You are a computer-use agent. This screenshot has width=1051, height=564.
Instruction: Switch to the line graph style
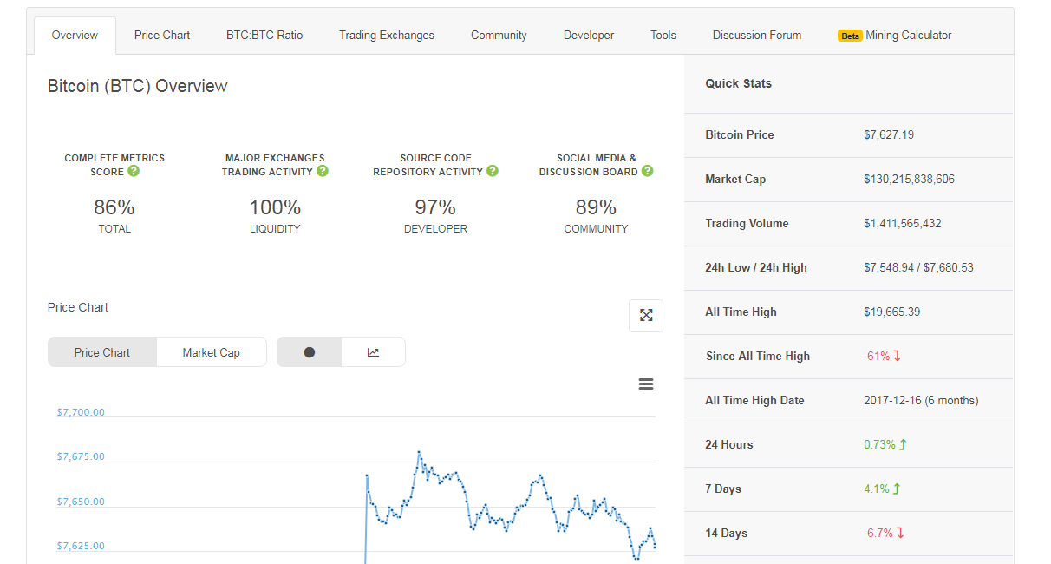[373, 352]
